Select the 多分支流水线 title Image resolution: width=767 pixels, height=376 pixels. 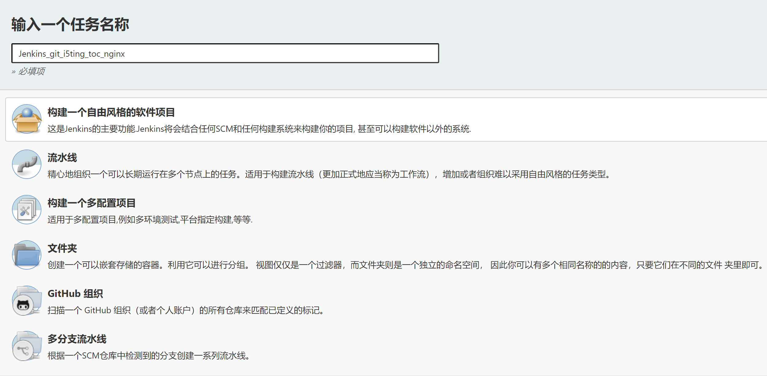pyautogui.click(x=77, y=339)
